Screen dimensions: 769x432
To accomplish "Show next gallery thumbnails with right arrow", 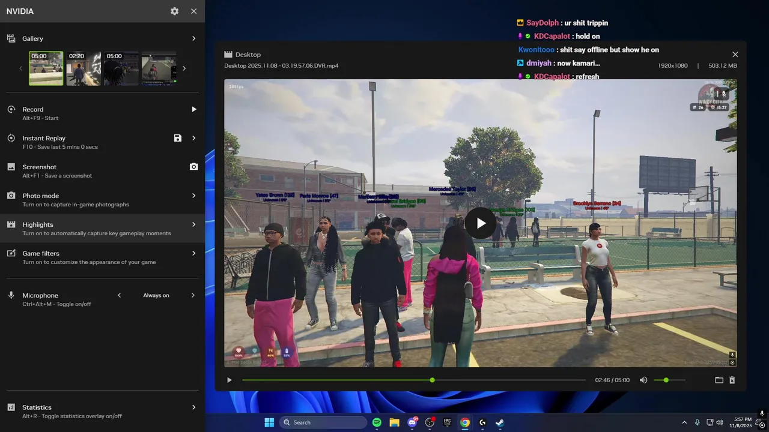I will point(184,68).
